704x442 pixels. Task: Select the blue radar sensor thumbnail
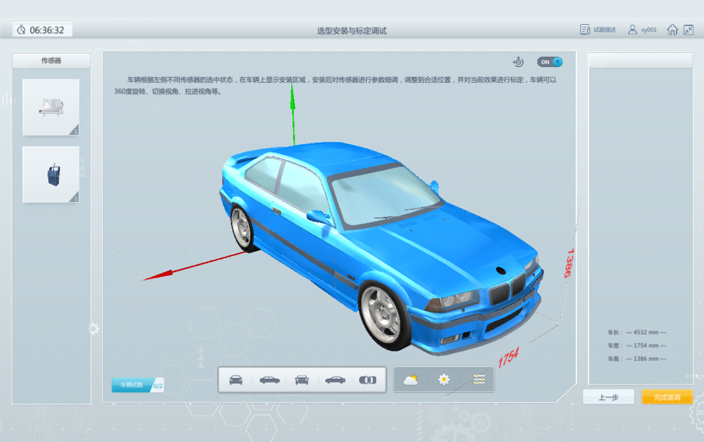pyautogui.click(x=51, y=174)
